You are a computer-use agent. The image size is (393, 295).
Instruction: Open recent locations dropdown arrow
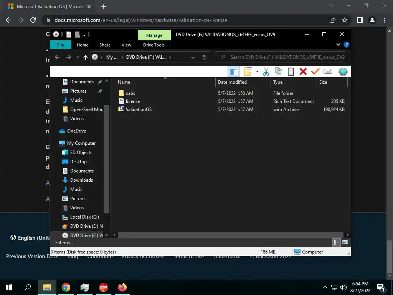[78, 58]
